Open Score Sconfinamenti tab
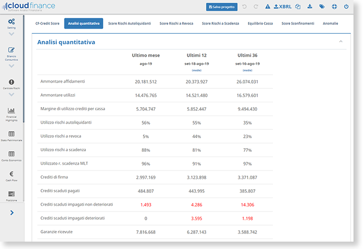364x249 pixels. click(x=298, y=23)
